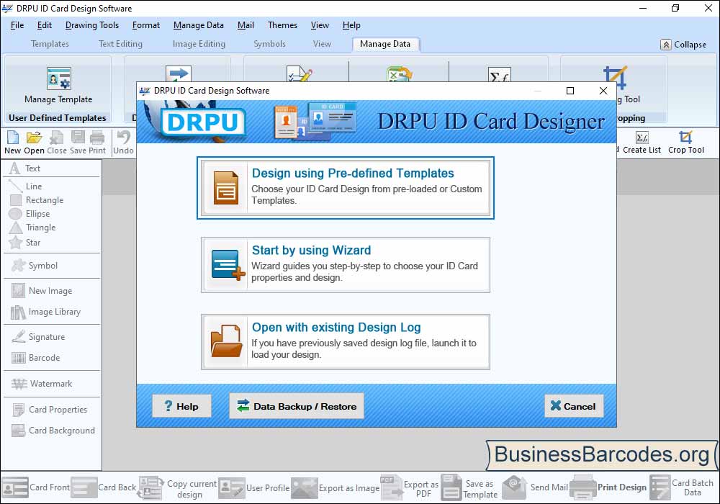
Task: Open the Manage Data menu
Action: click(199, 25)
